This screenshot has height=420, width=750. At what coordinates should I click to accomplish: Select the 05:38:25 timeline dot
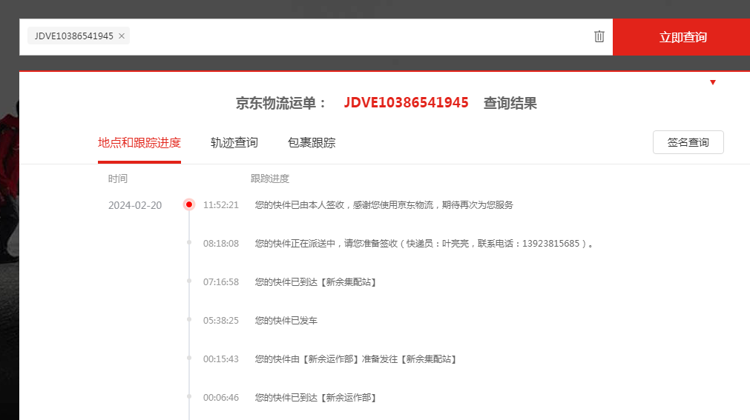189,320
